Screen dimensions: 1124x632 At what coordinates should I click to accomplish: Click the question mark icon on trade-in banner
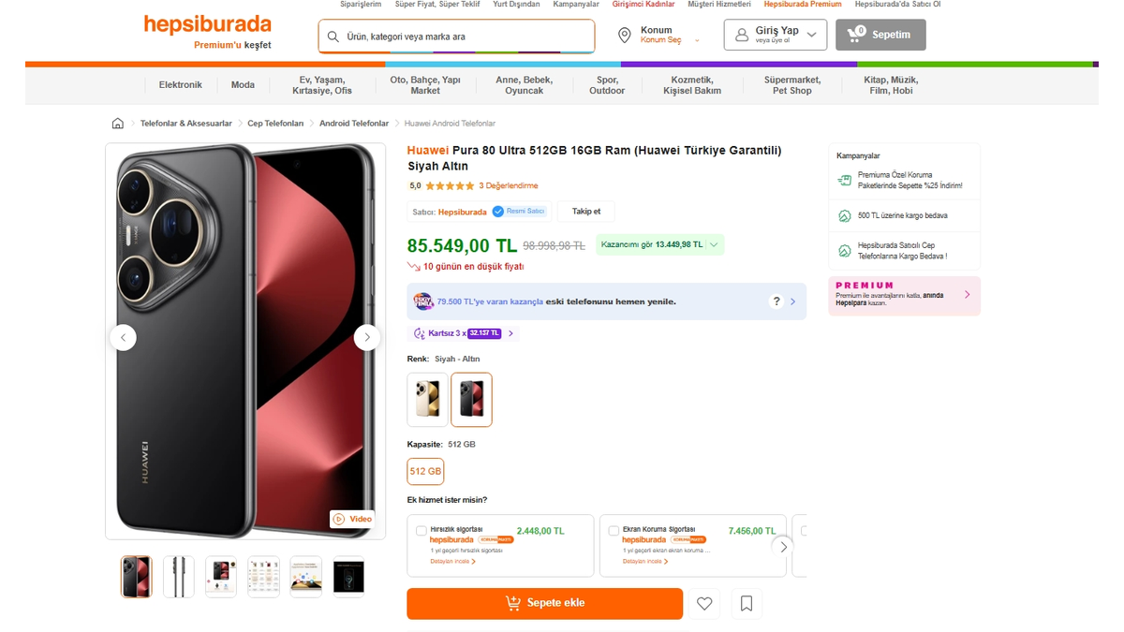pyautogui.click(x=776, y=301)
